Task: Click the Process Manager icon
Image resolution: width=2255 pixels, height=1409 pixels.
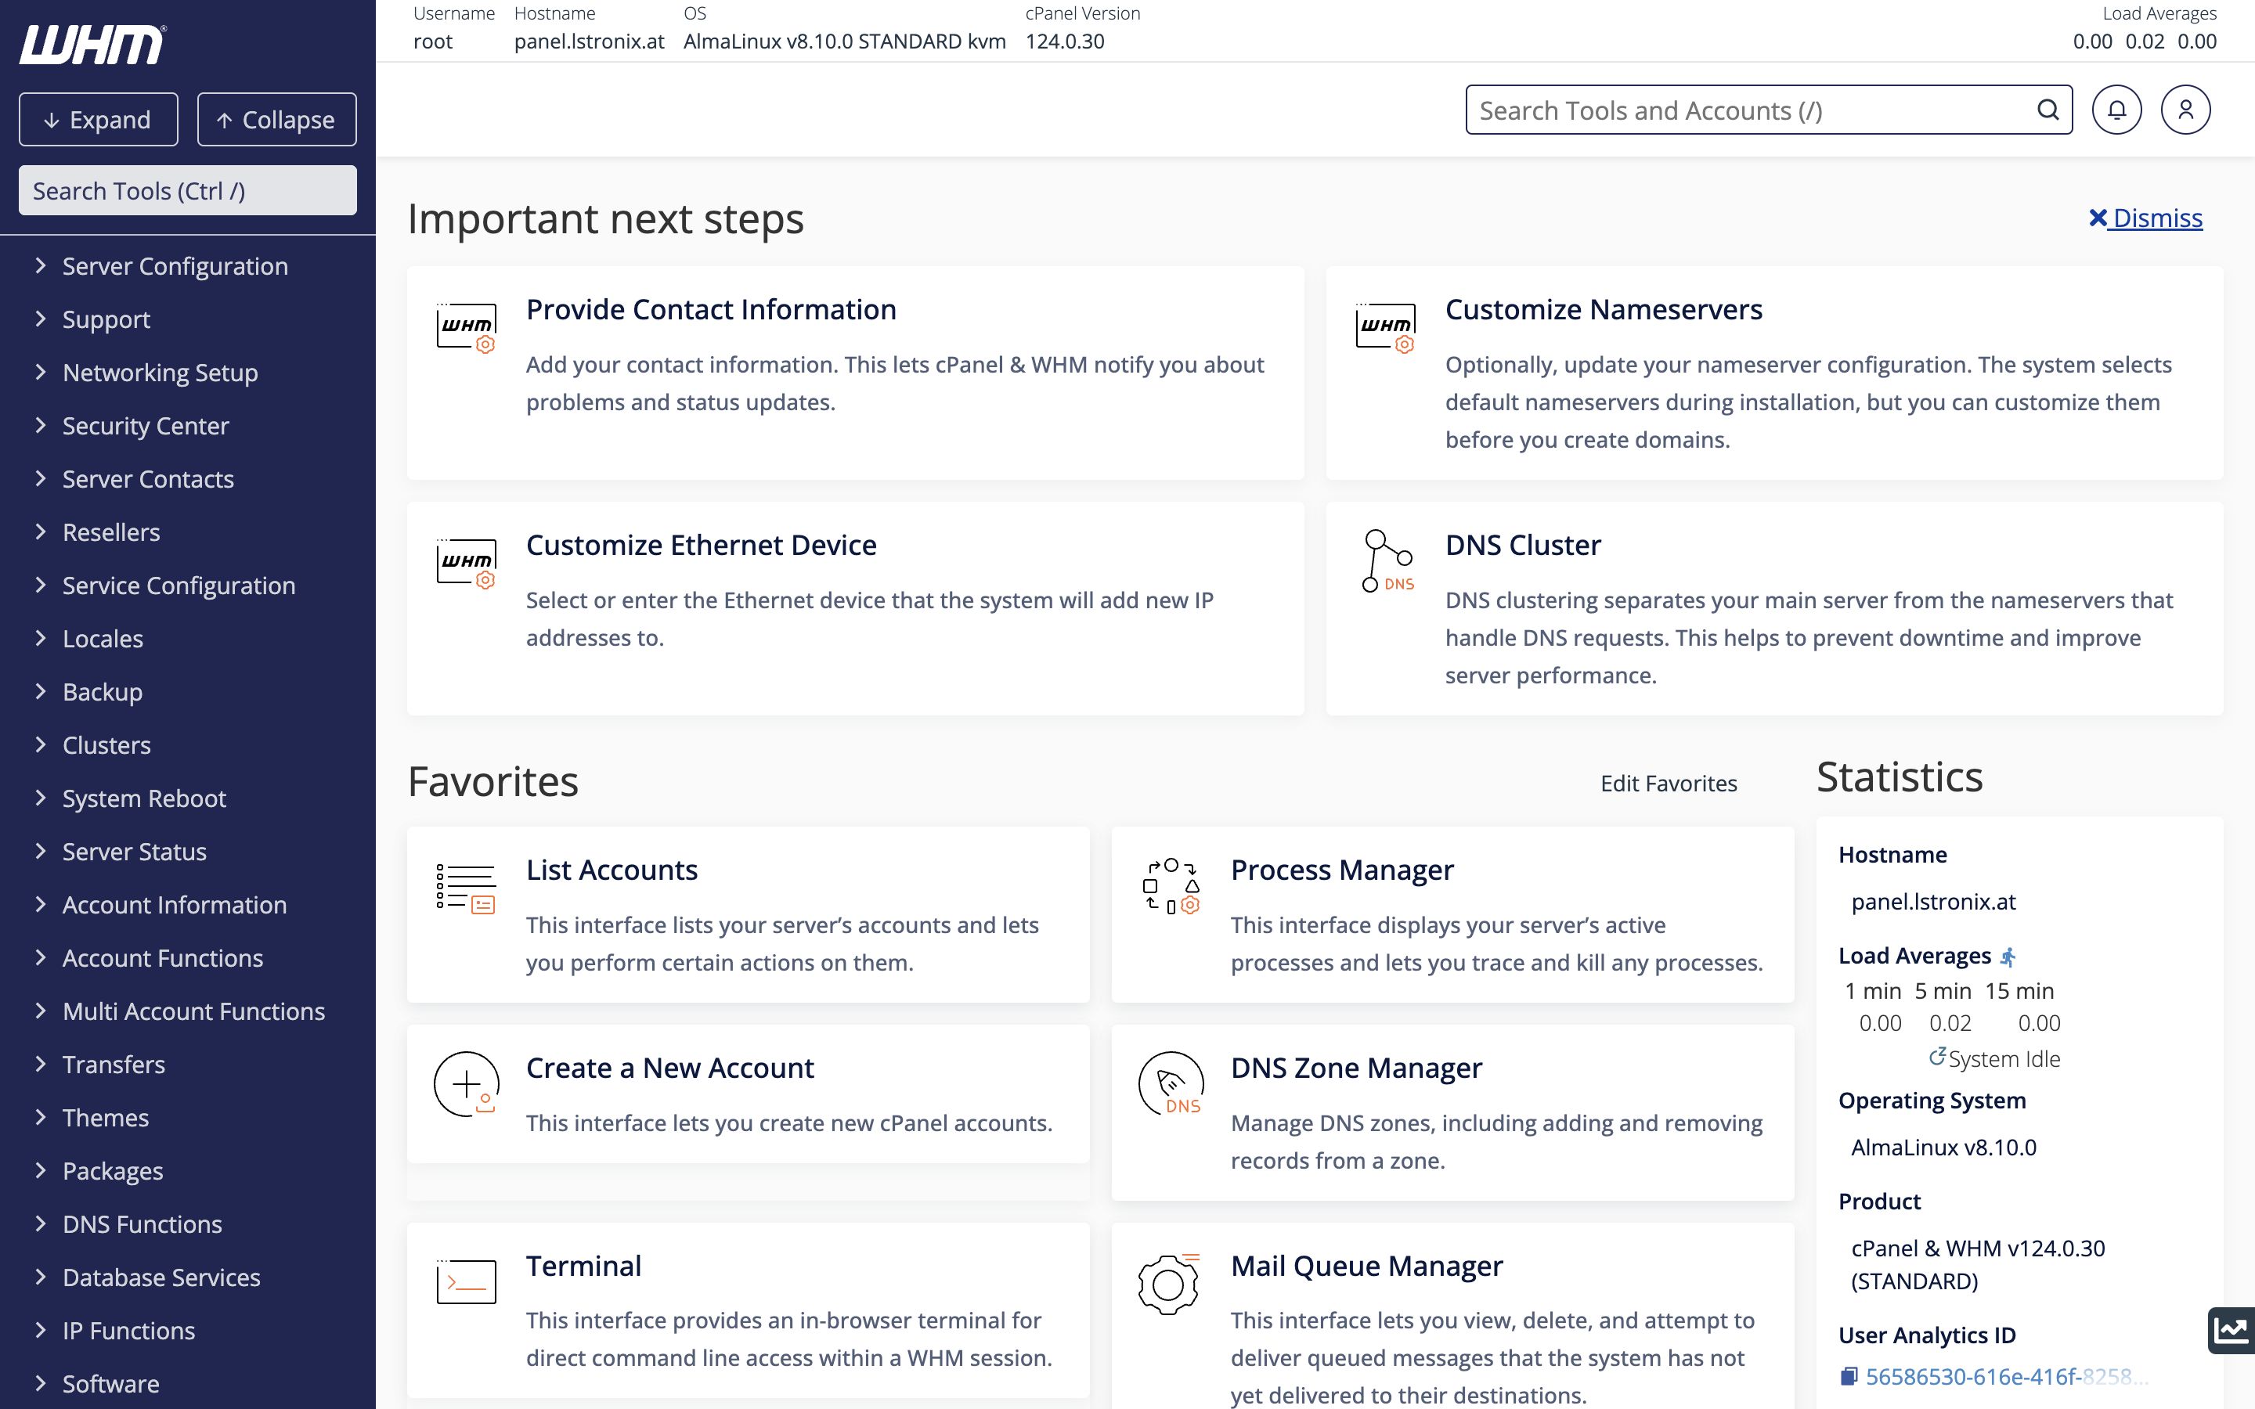Action: (x=1171, y=885)
